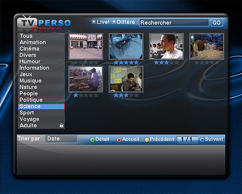Image resolution: width=242 pixels, height=194 pixels.
Task: Select the Information category
Action: pyautogui.click(x=42, y=68)
